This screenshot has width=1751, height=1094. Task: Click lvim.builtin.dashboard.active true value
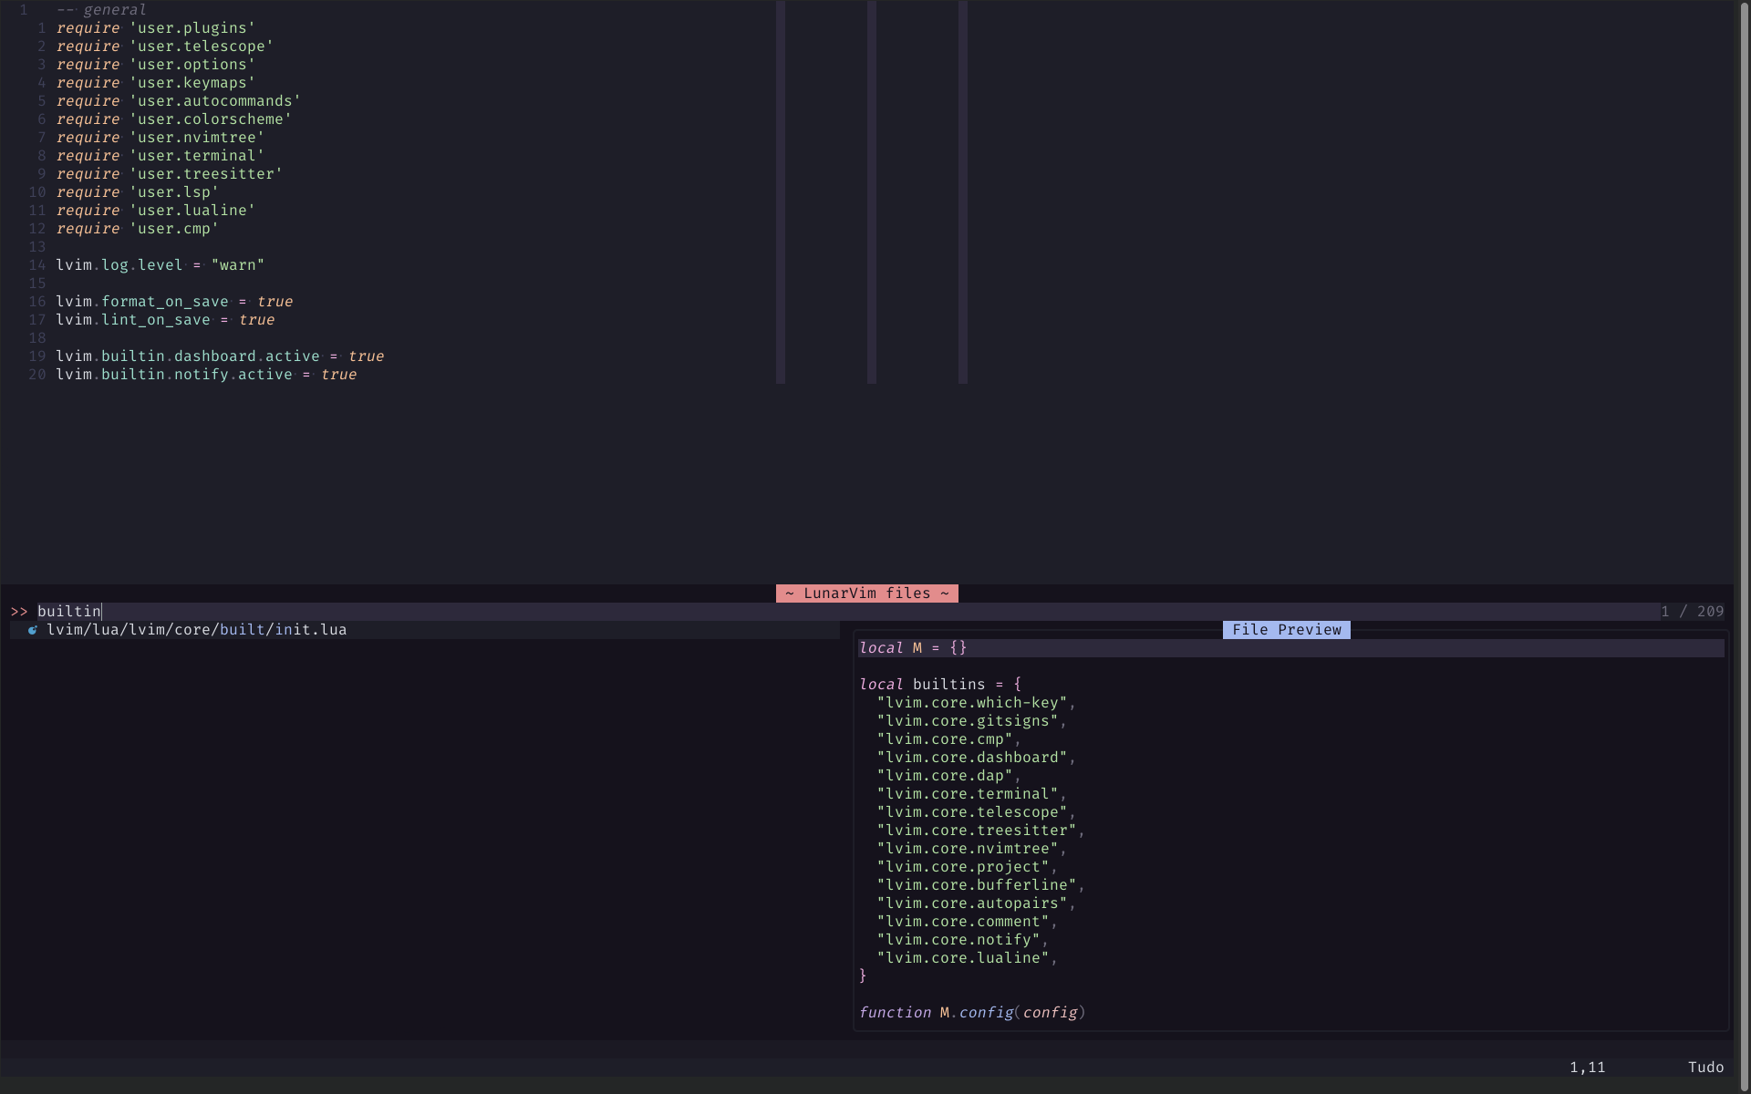click(x=366, y=356)
